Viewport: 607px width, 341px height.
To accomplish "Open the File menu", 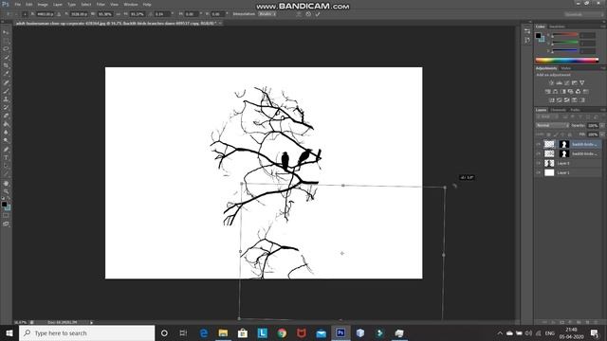I will [x=18, y=4].
